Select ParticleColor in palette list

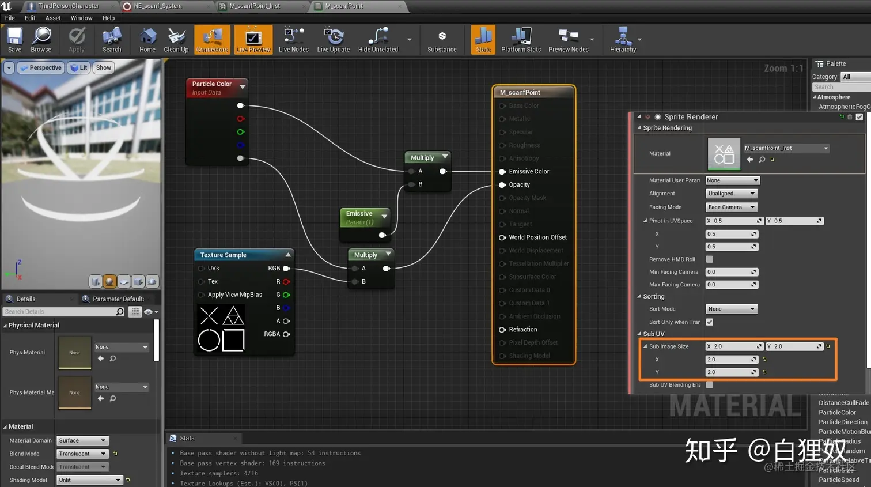pyautogui.click(x=837, y=413)
